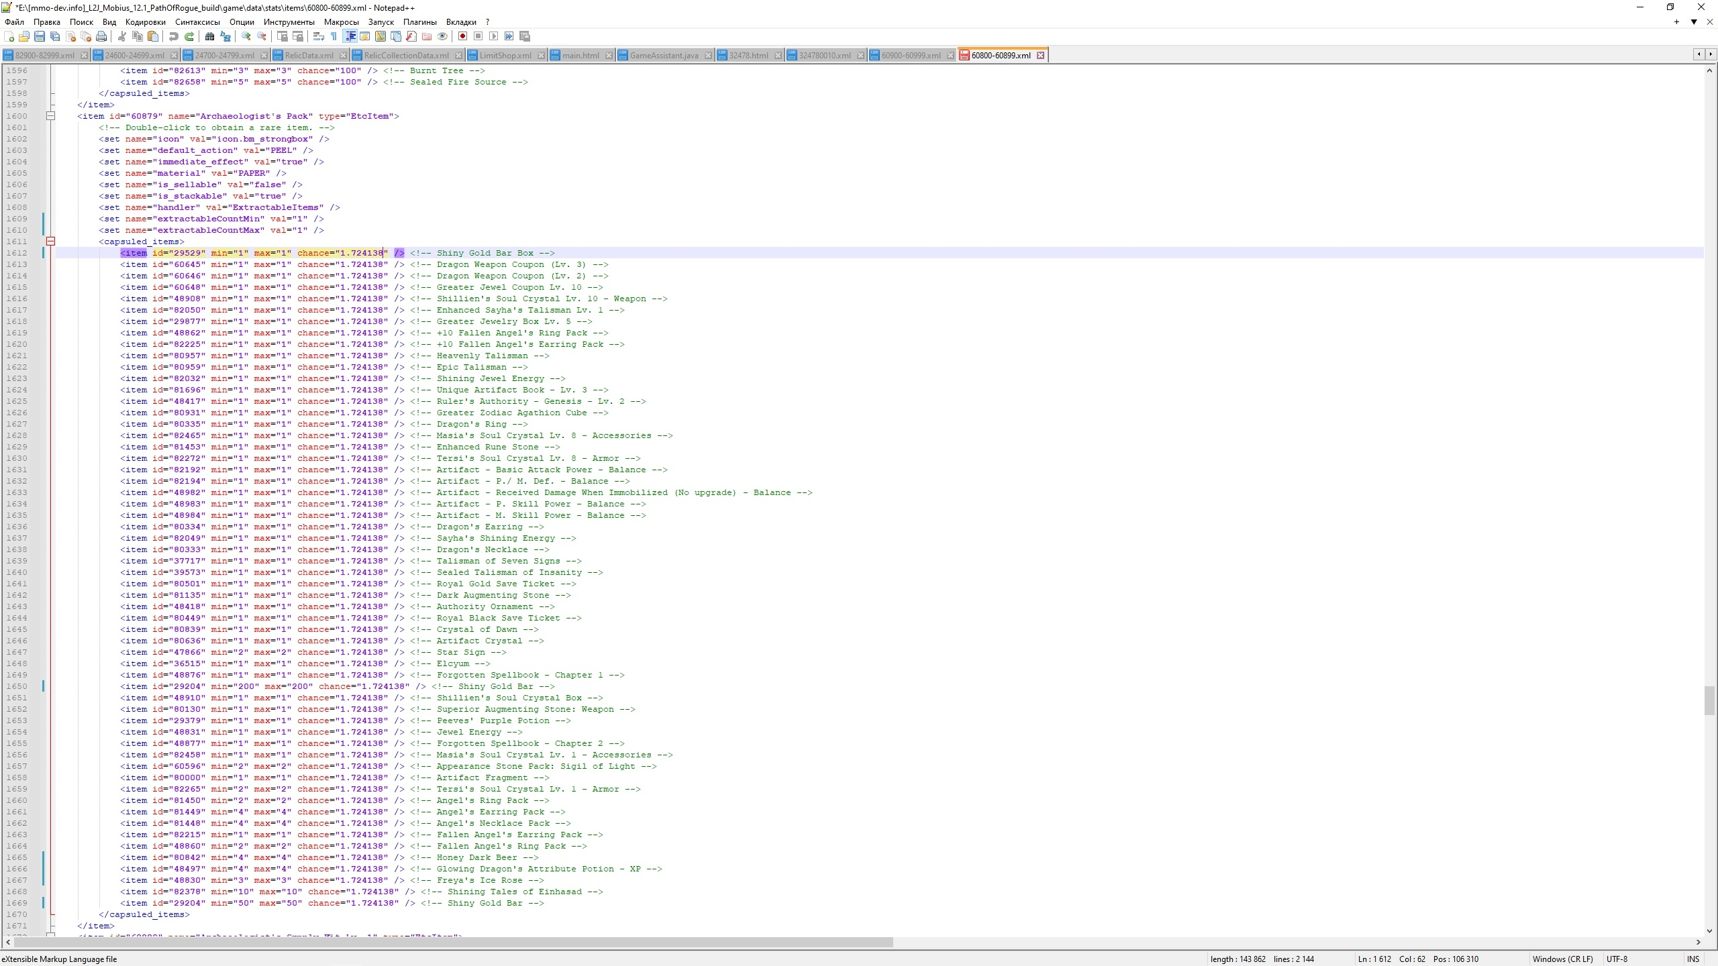
Task: Click vertical scrollbar up arrow
Action: (x=1709, y=70)
